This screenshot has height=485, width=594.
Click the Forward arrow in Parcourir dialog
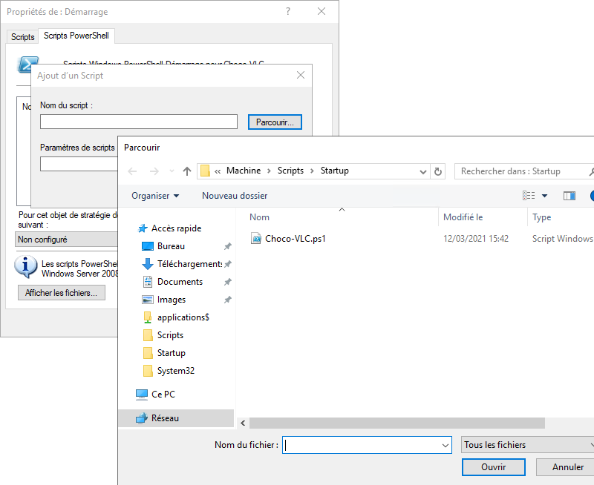[154, 171]
